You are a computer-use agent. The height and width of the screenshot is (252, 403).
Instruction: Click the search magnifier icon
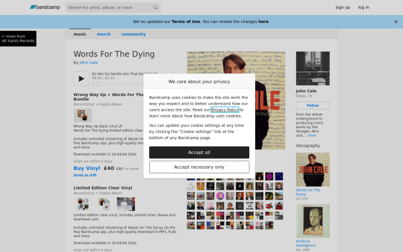tap(155, 7)
